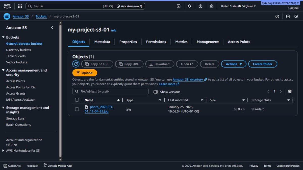The height and width of the screenshot is (170, 303).
Task: Click Create folder button
Action: [x=263, y=64]
